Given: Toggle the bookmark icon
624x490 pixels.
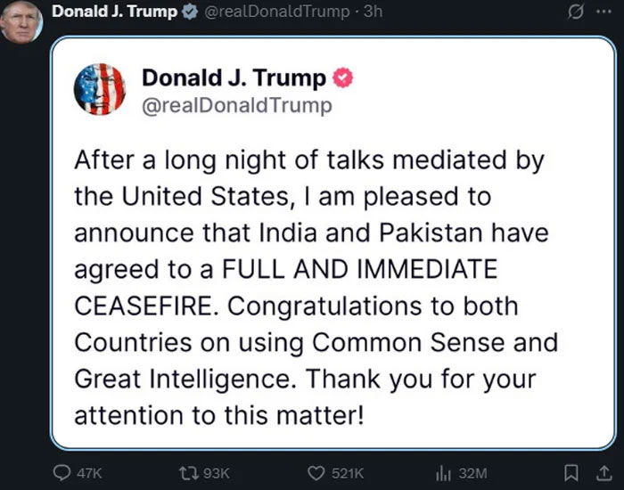Looking at the screenshot, I should [x=575, y=472].
